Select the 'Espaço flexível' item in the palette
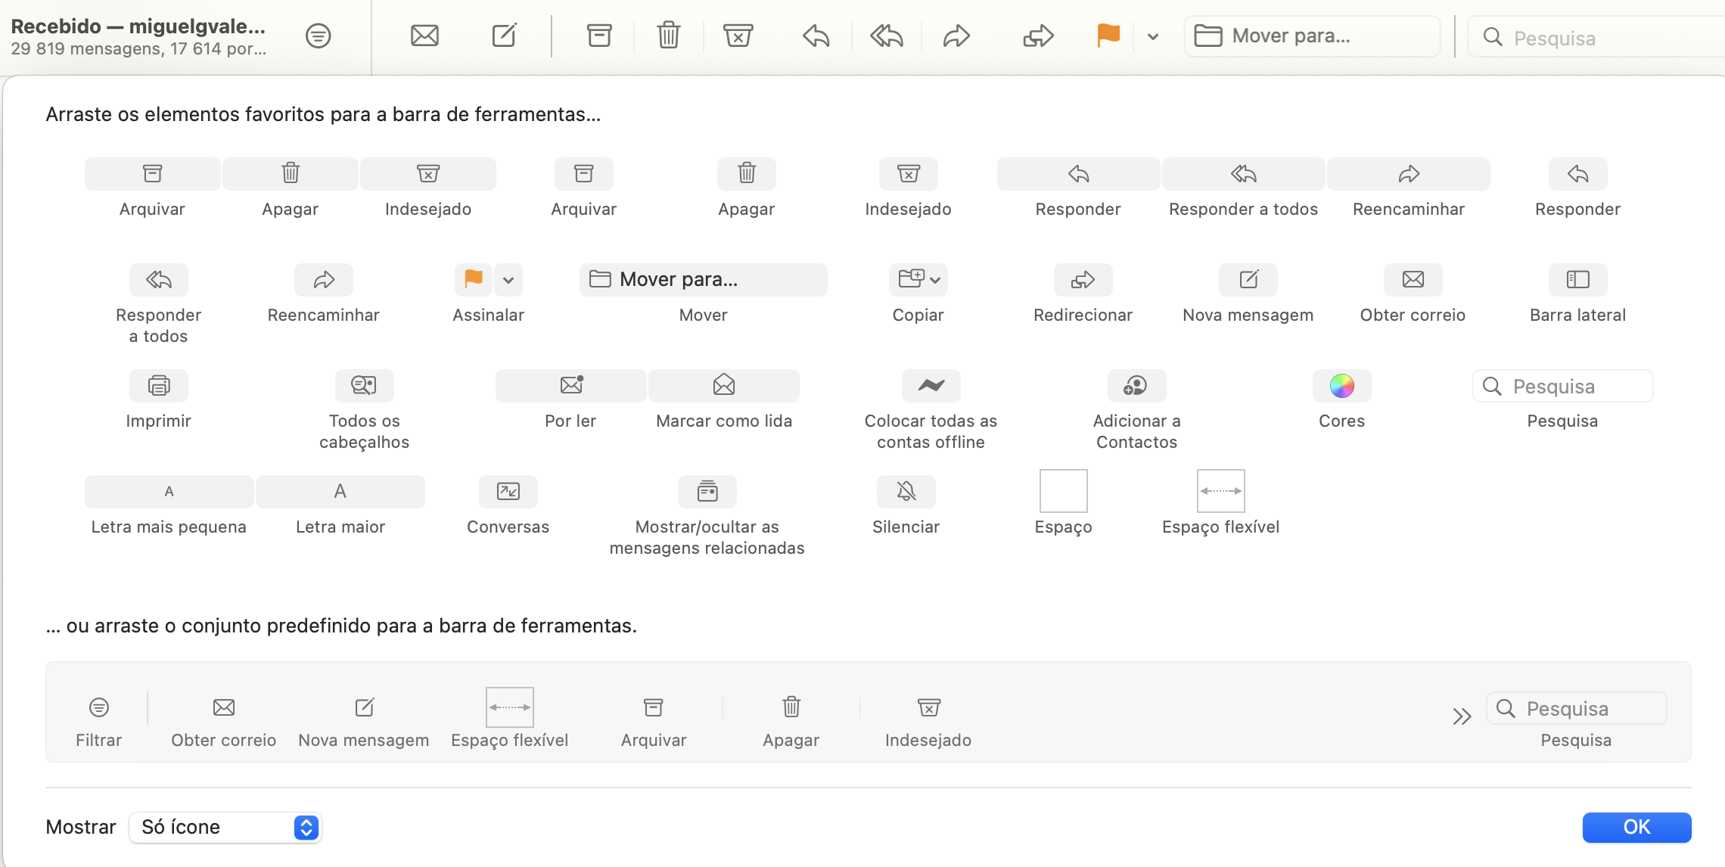This screenshot has width=1725, height=867. [x=1221, y=491]
